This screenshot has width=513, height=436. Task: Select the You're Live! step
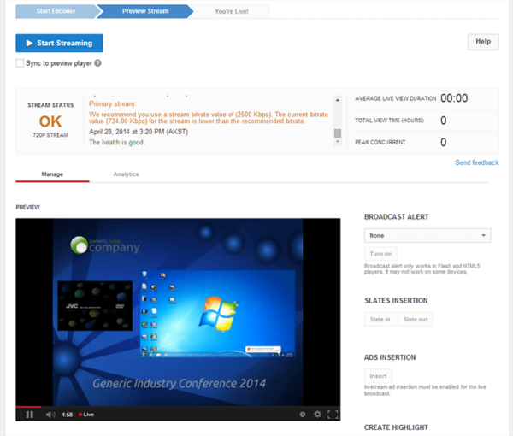(232, 11)
